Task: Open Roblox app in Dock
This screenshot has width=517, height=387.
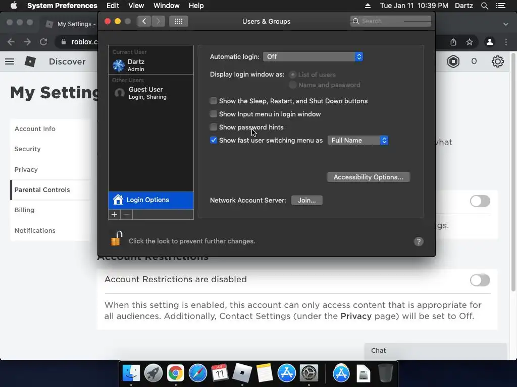Action: 242,373
